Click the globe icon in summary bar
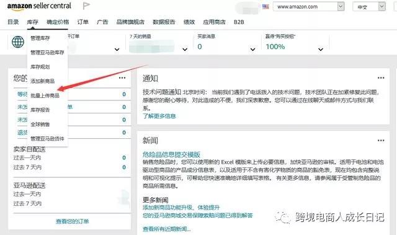 click(x=18, y=42)
